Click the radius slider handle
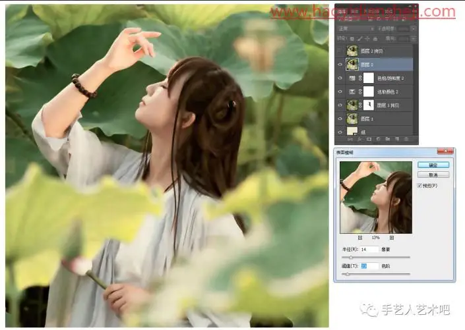 coord(351,258)
